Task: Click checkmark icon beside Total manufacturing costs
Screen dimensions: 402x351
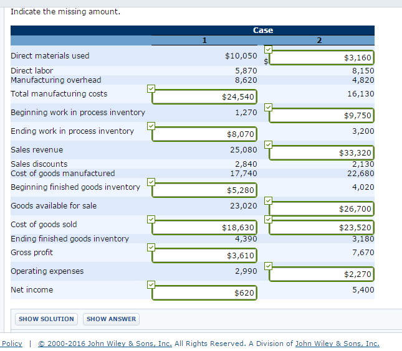Action: pos(150,88)
